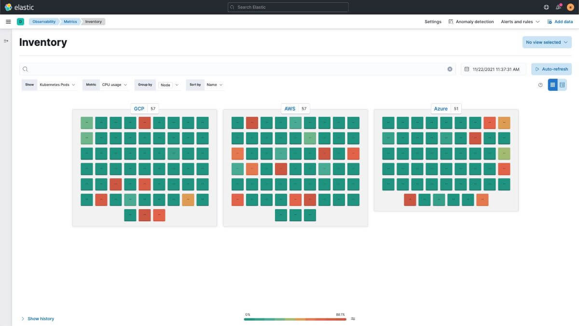Change metric using CPU usage dropdown
This screenshot has height=326, width=579.
click(x=114, y=85)
